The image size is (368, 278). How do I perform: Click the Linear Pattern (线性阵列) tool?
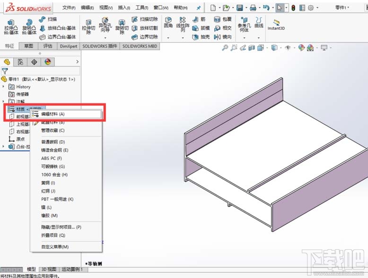(x=183, y=25)
